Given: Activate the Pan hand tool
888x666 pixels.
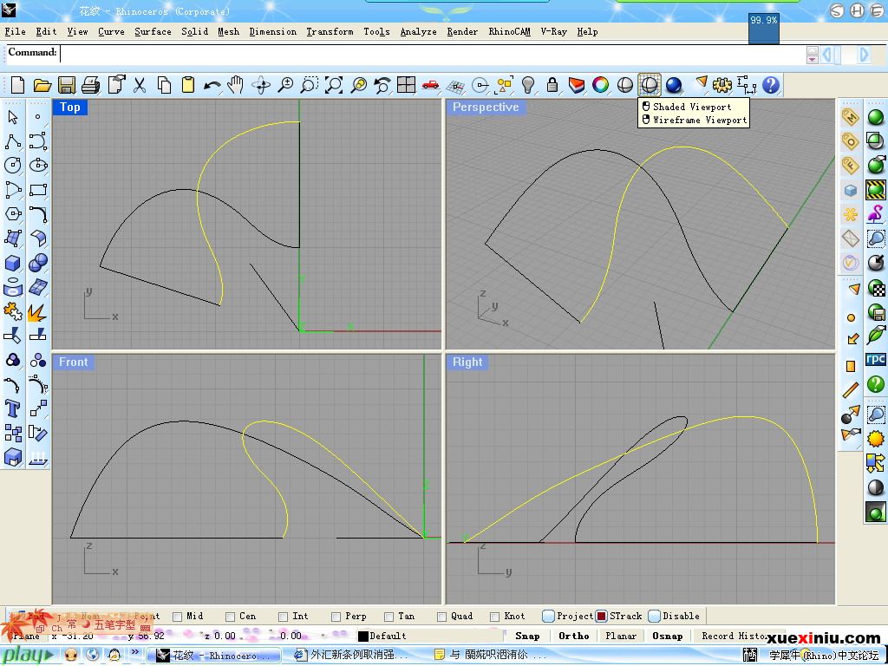Looking at the screenshot, I should coord(236,85).
